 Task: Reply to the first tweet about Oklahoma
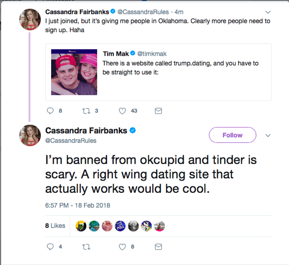[x=50, y=111]
